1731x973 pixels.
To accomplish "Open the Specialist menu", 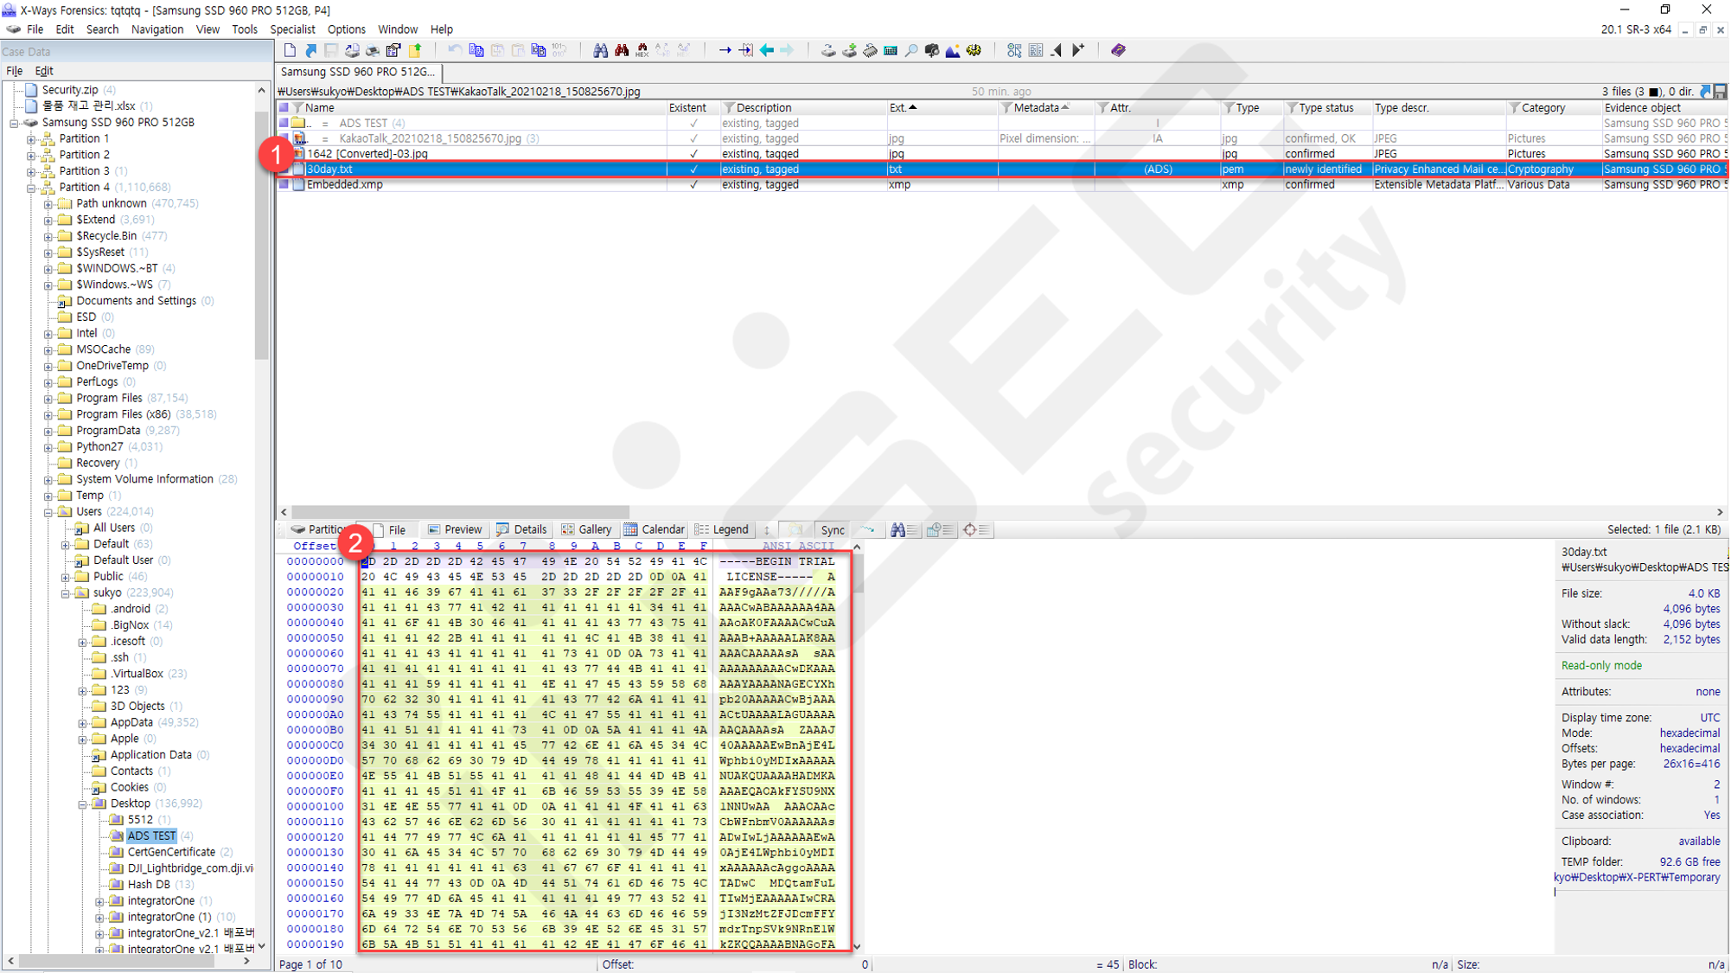I will coord(292,29).
